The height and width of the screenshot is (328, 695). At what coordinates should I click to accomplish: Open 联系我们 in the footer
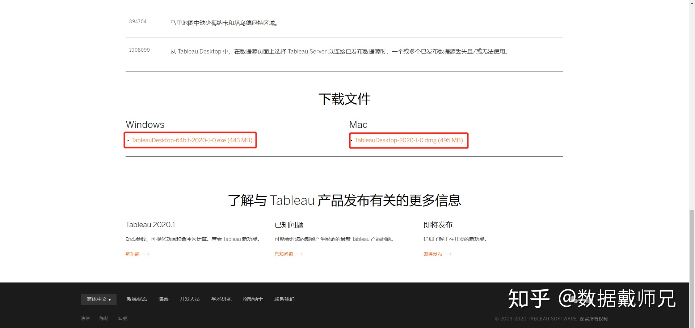(284, 299)
